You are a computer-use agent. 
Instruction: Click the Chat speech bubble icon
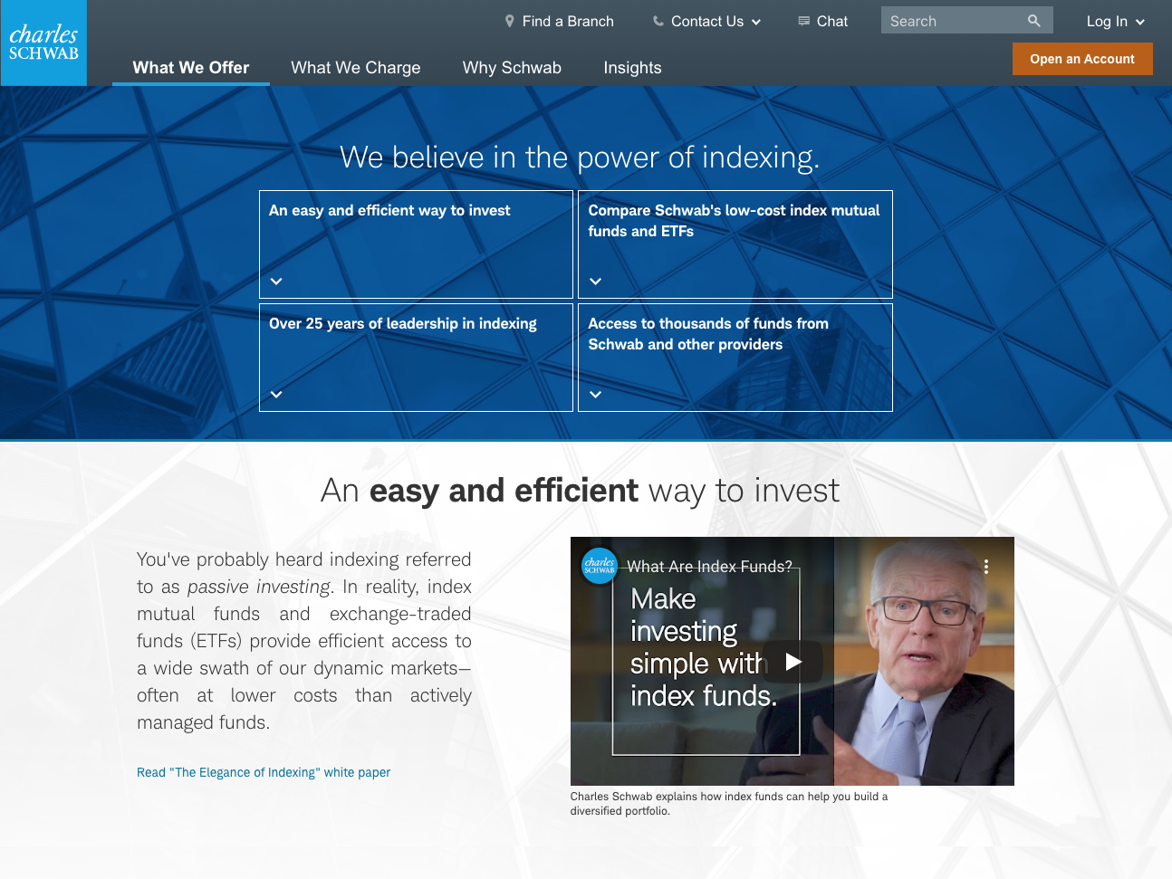click(803, 21)
